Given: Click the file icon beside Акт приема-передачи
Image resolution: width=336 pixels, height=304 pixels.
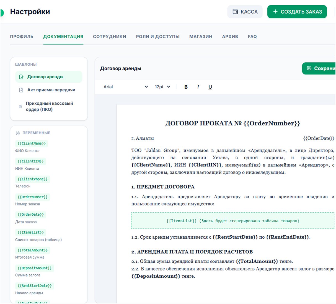Looking at the screenshot, I should [21, 90].
